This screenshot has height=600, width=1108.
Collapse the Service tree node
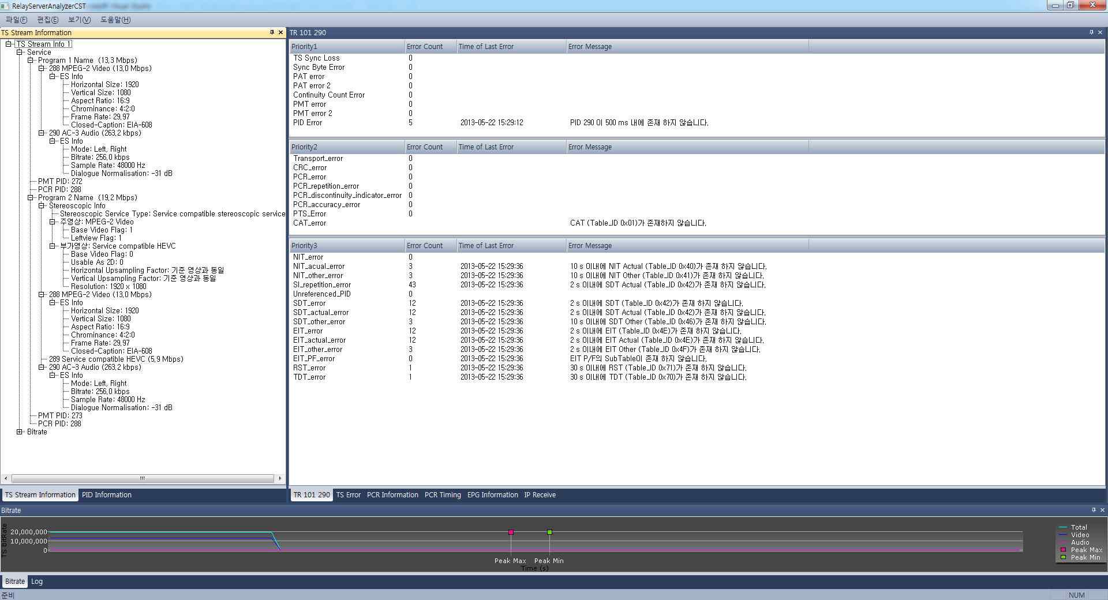pyautogui.click(x=20, y=52)
